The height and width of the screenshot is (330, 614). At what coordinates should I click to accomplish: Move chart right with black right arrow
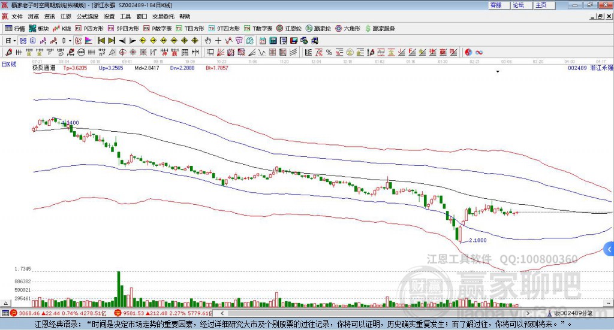(133, 41)
